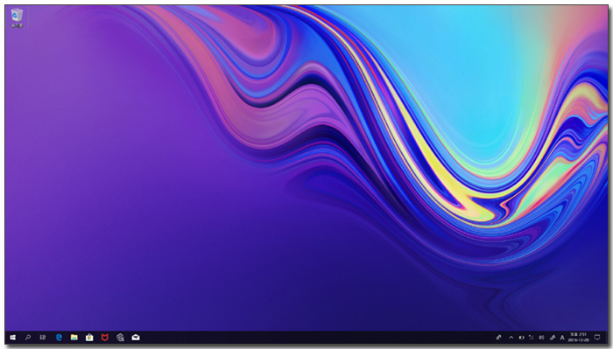
Task: Open the network connection icon
Action: (x=531, y=338)
